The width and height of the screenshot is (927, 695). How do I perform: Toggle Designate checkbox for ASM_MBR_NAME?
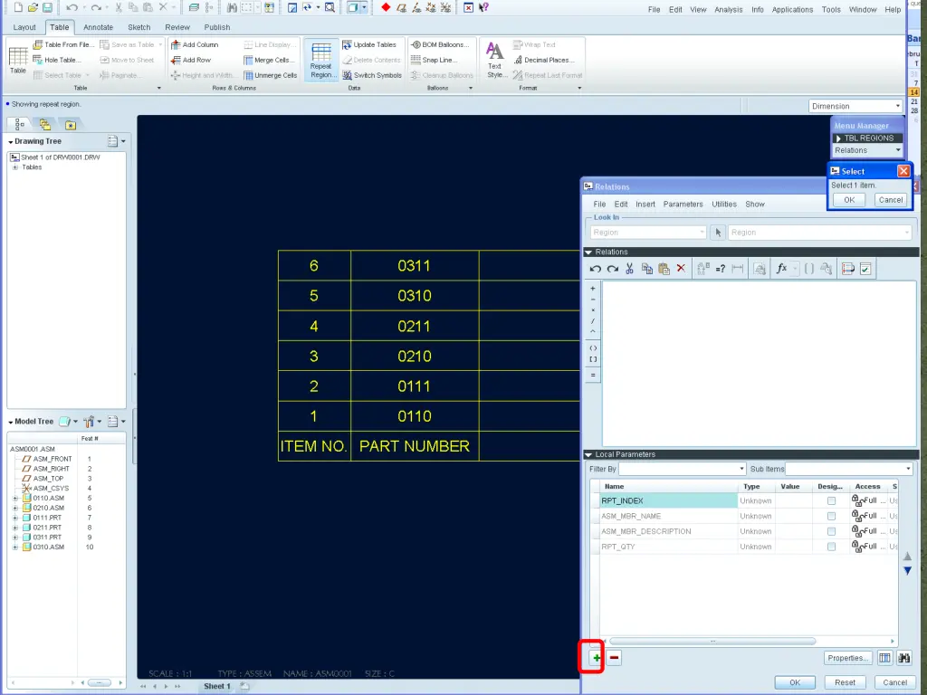click(x=831, y=516)
